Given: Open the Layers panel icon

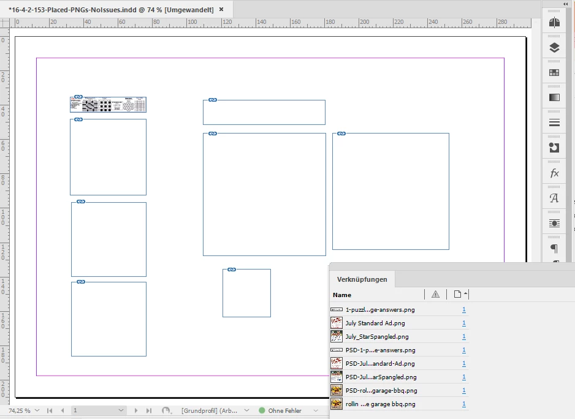Looking at the screenshot, I should pyautogui.click(x=554, y=48).
